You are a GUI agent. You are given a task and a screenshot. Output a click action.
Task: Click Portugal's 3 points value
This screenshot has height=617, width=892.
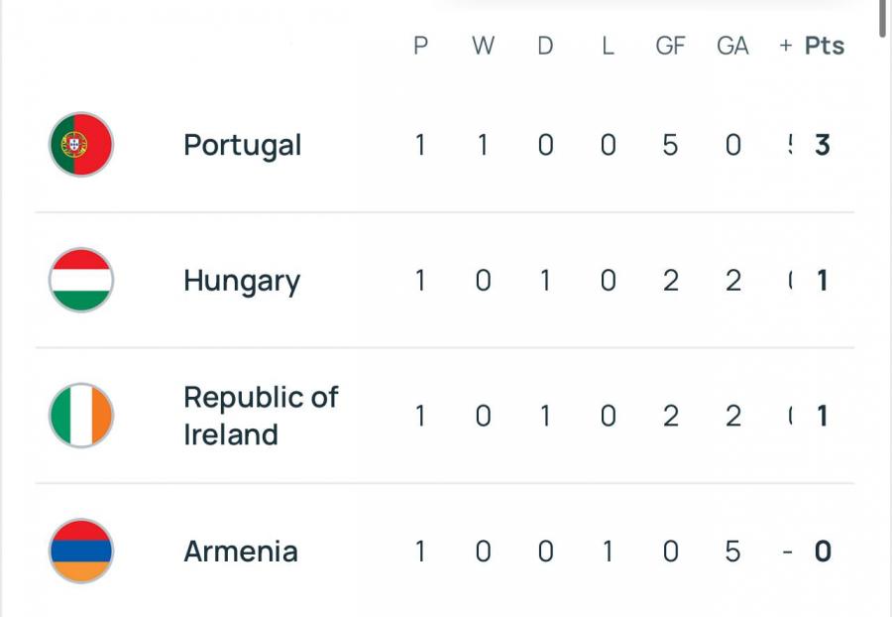click(x=822, y=145)
